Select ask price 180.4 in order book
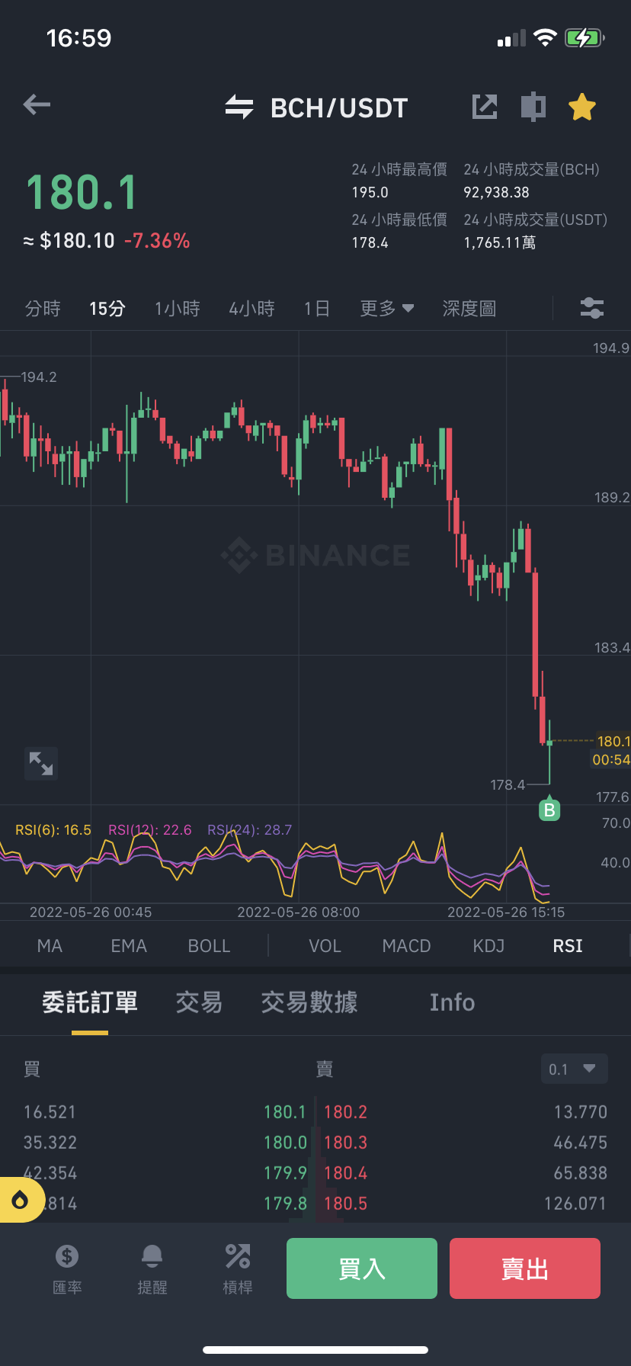 tap(346, 1173)
